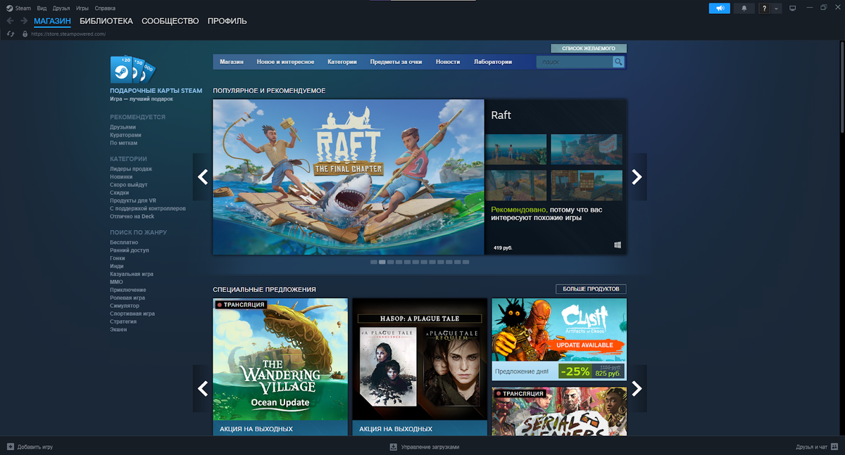Expand the Новое и интересное menu

coord(285,62)
